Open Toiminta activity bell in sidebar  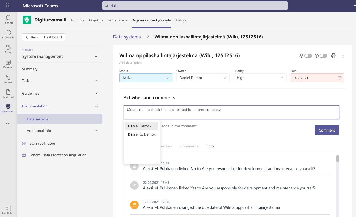[8, 19]
